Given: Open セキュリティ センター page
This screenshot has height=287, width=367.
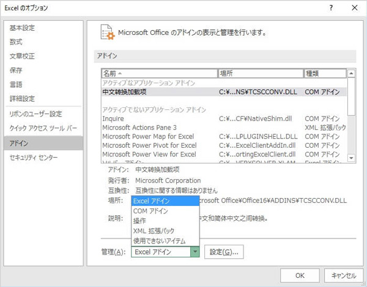Looking at the screenshot, I should [x=33, y=158].
